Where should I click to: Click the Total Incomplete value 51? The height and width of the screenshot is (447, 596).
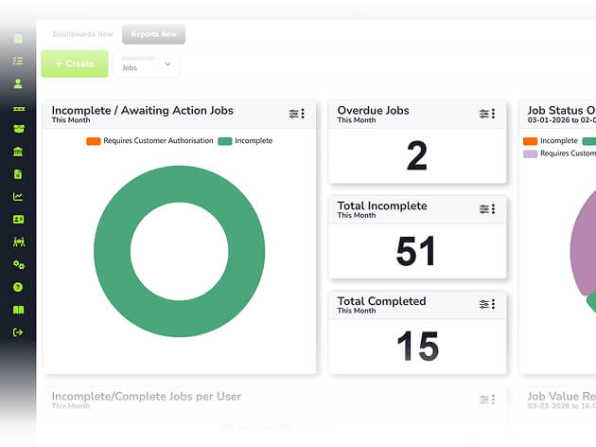pos(415,251)
